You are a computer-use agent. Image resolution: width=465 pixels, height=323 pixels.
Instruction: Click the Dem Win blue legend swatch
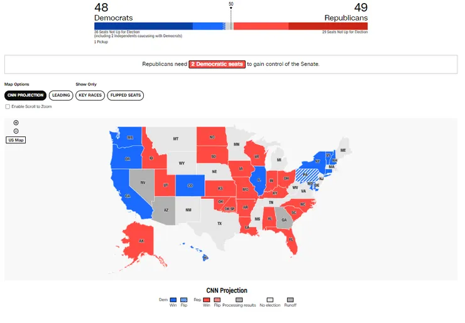[x=173, y=300]
